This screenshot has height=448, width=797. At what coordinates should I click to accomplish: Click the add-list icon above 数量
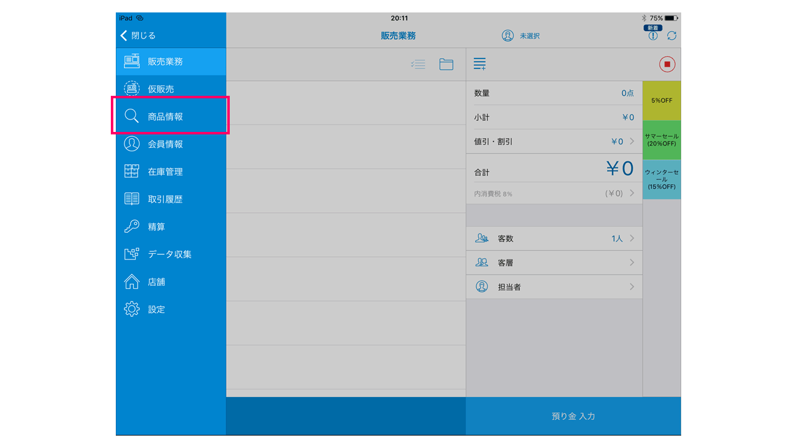[479, 63]
